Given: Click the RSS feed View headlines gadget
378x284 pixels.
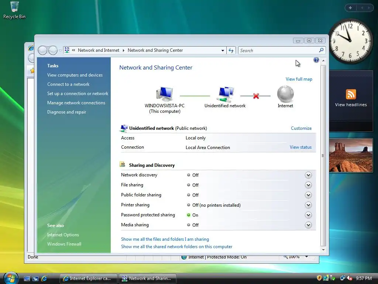Looking at the screenshot, I should 351,101.
